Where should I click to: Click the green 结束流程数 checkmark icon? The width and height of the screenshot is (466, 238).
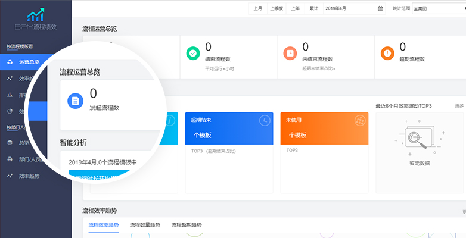193,53
